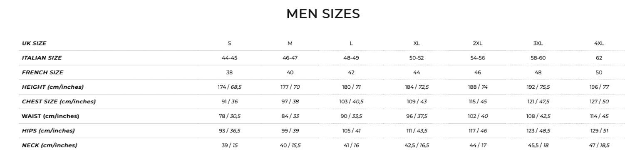Click the 3XL column header

pyautogui.click(x=538, y=43)
